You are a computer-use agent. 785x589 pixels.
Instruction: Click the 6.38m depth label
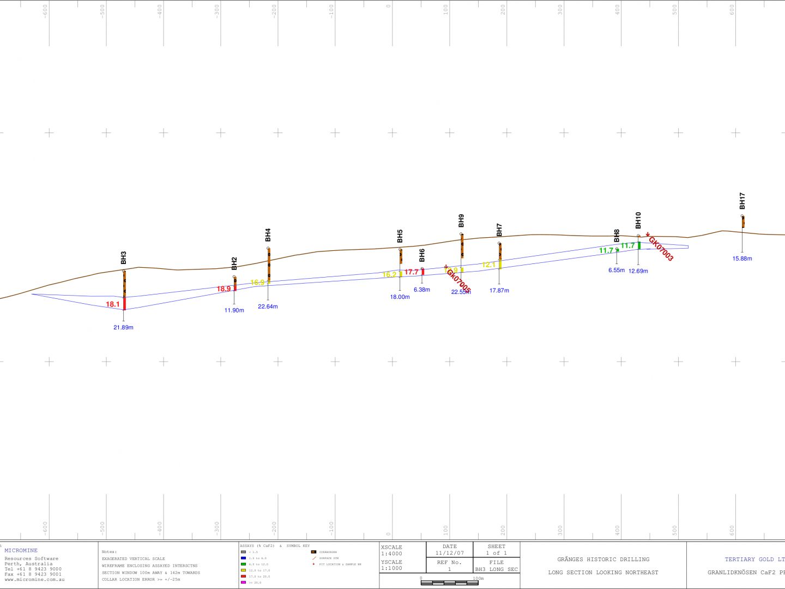tap(422, 290)
